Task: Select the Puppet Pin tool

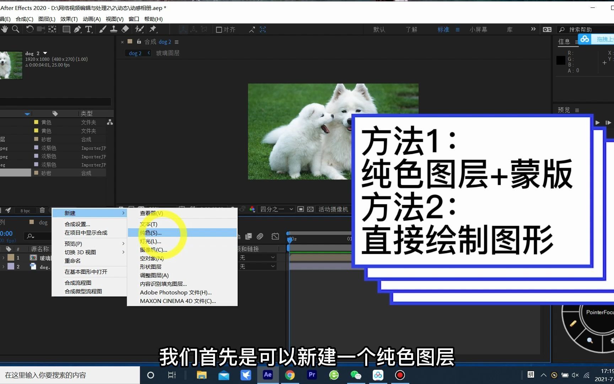Action: click(153, 29)
